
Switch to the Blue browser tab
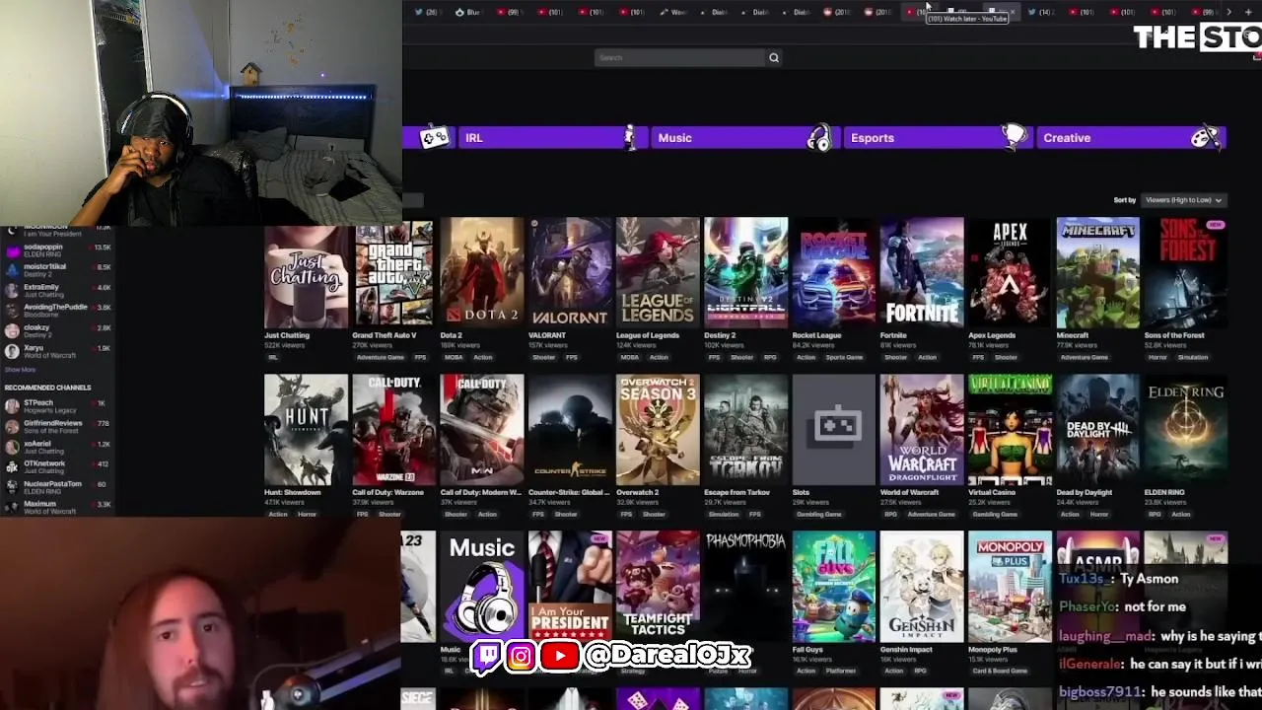click(468, 12)
